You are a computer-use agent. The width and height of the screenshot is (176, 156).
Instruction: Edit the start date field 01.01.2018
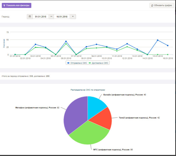coord(41,17)
